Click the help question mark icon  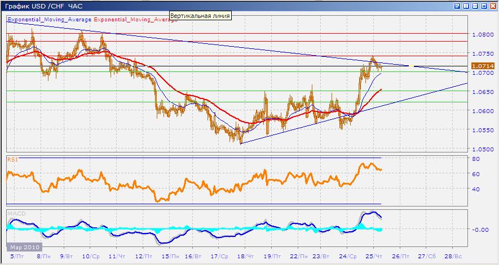456,6
